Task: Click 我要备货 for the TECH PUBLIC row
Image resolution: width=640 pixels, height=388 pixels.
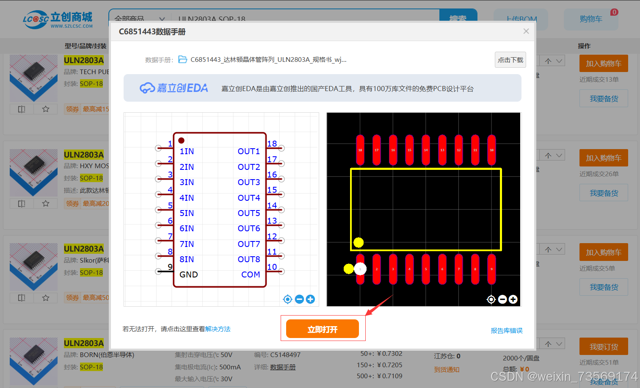Action: (x=604, y=99)
